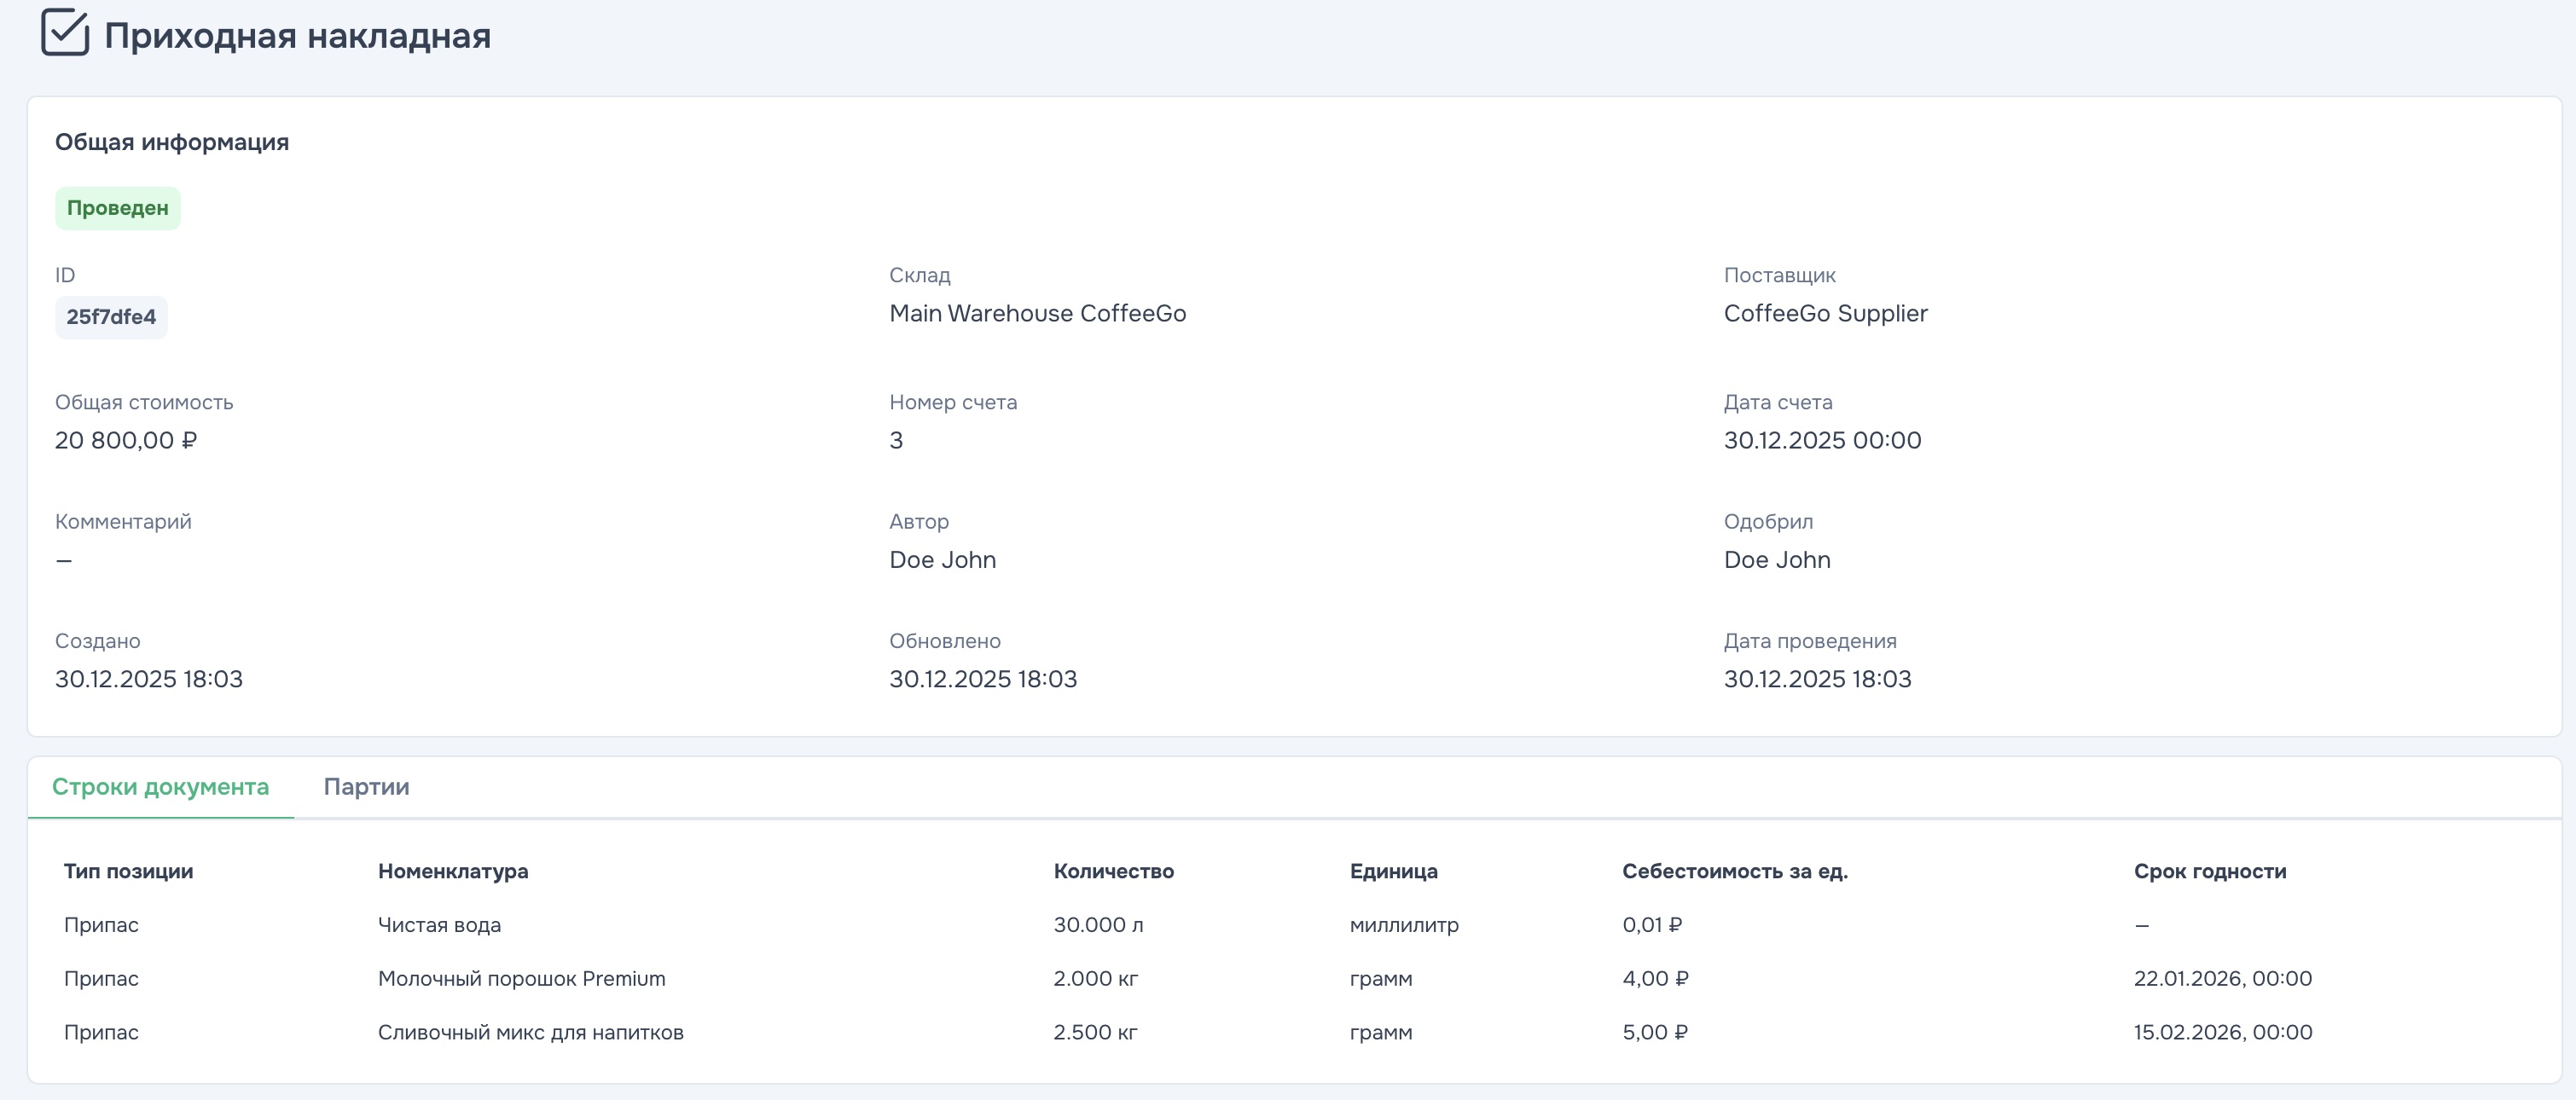The width and height of the screenshot is (2576, 1100).
Task: Click the ID badge 25f7dfe4
Action: tap(111, 317)
